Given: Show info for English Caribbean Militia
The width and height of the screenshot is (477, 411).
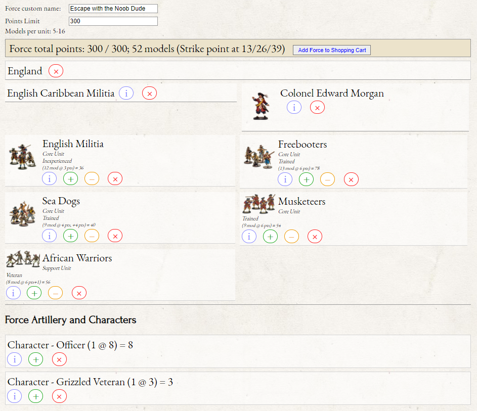Looking at the screenshot, I should coord(126,93).
